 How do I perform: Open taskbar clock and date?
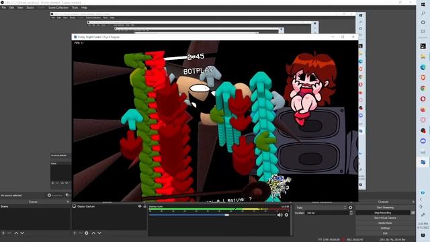423,226
